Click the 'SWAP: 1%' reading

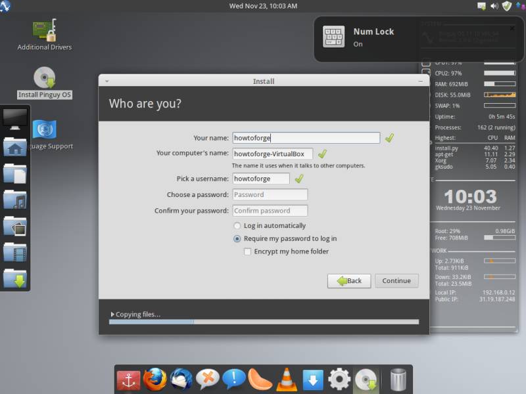447,106
